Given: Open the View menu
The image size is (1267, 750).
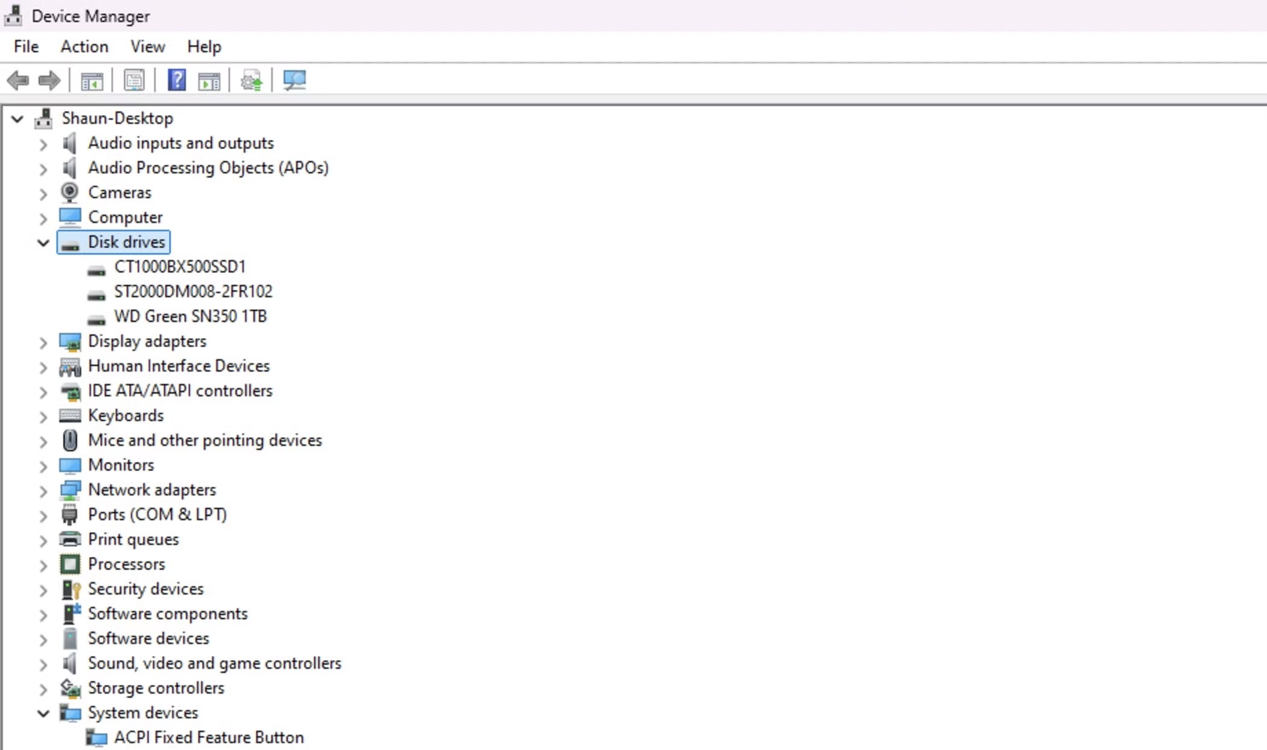Looking at the screenshot, I should [147, 46].
